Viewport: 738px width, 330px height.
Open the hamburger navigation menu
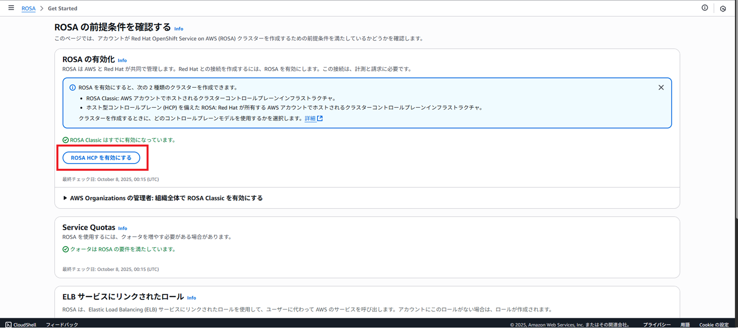11,8
